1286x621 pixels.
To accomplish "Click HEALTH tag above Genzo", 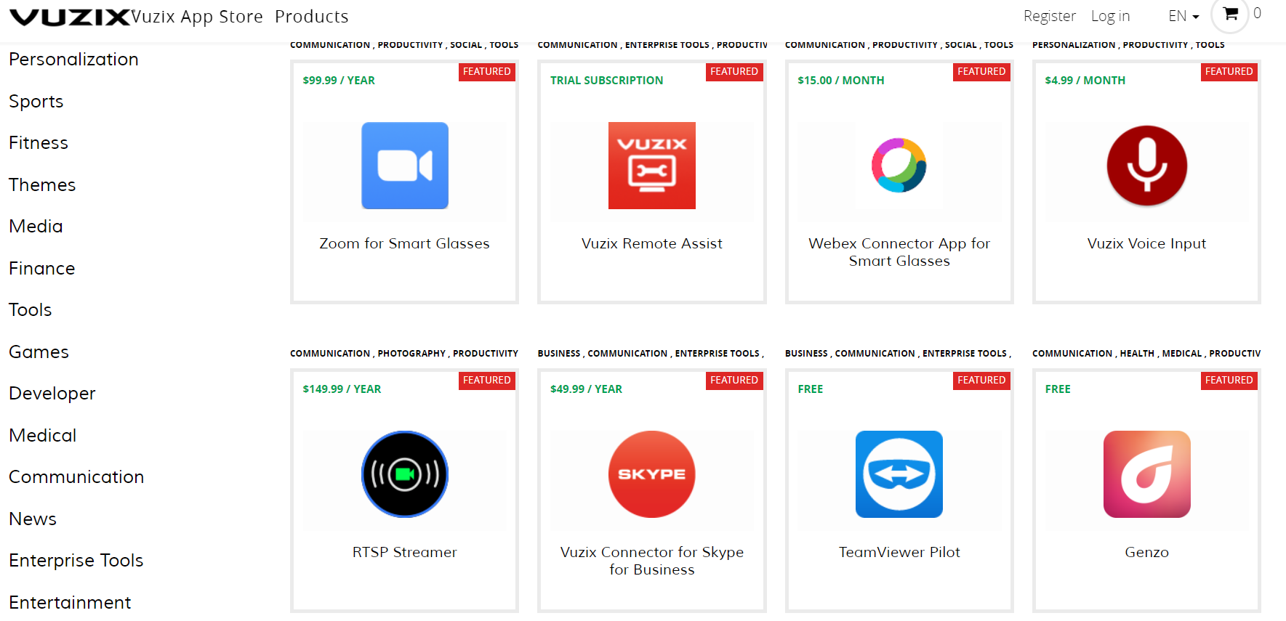I will (1137, 354).
